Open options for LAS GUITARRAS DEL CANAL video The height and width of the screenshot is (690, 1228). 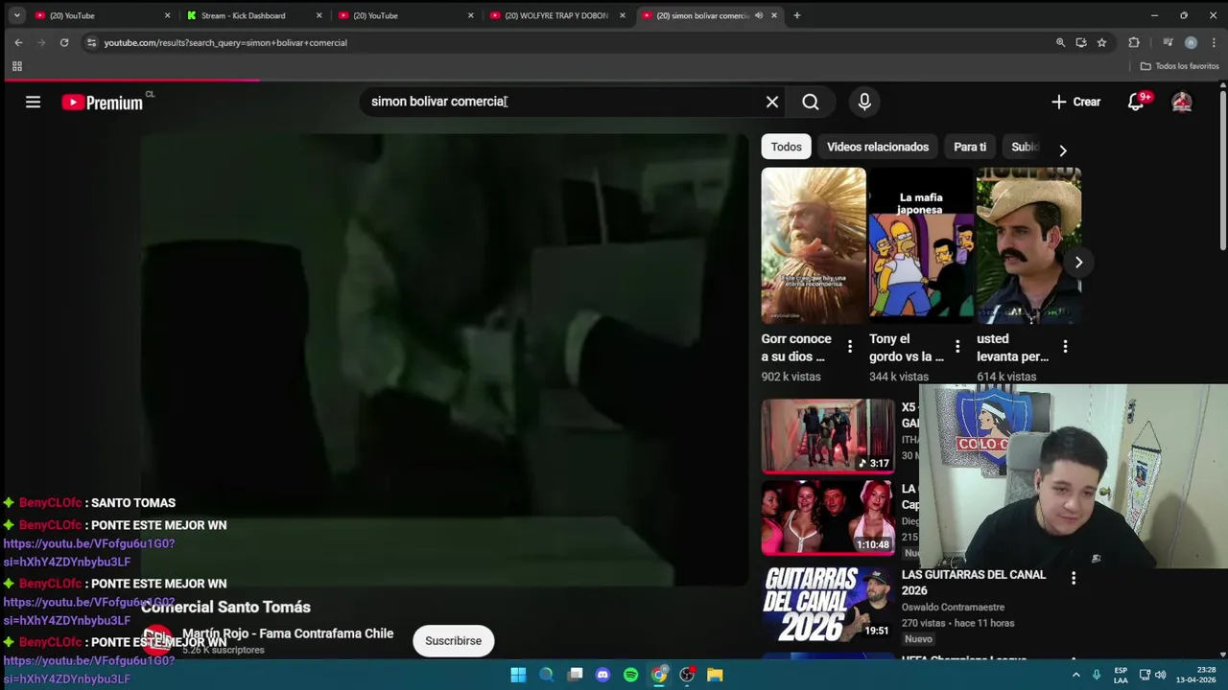pos(1074,578)
